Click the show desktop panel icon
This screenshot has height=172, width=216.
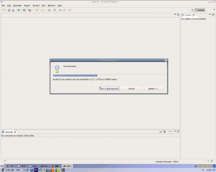[2, 166]
